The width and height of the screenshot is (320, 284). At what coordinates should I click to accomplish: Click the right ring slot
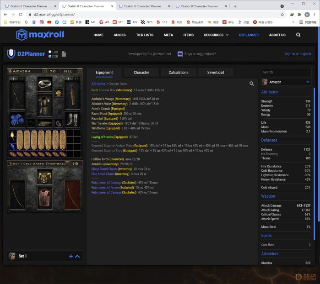59,123
